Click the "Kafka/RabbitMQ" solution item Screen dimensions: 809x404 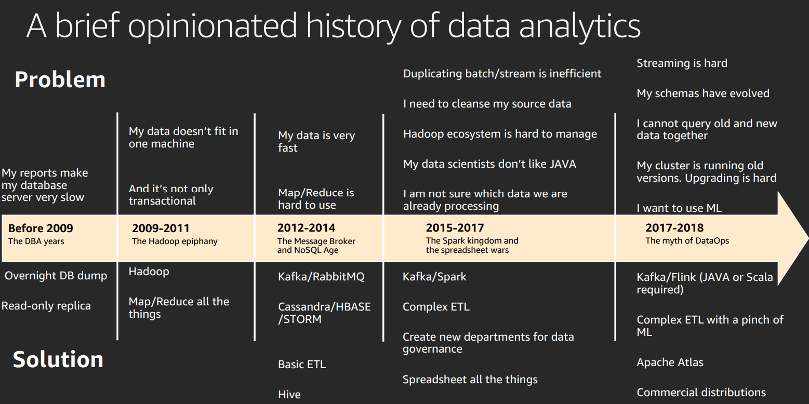click(x=321, y=277)
